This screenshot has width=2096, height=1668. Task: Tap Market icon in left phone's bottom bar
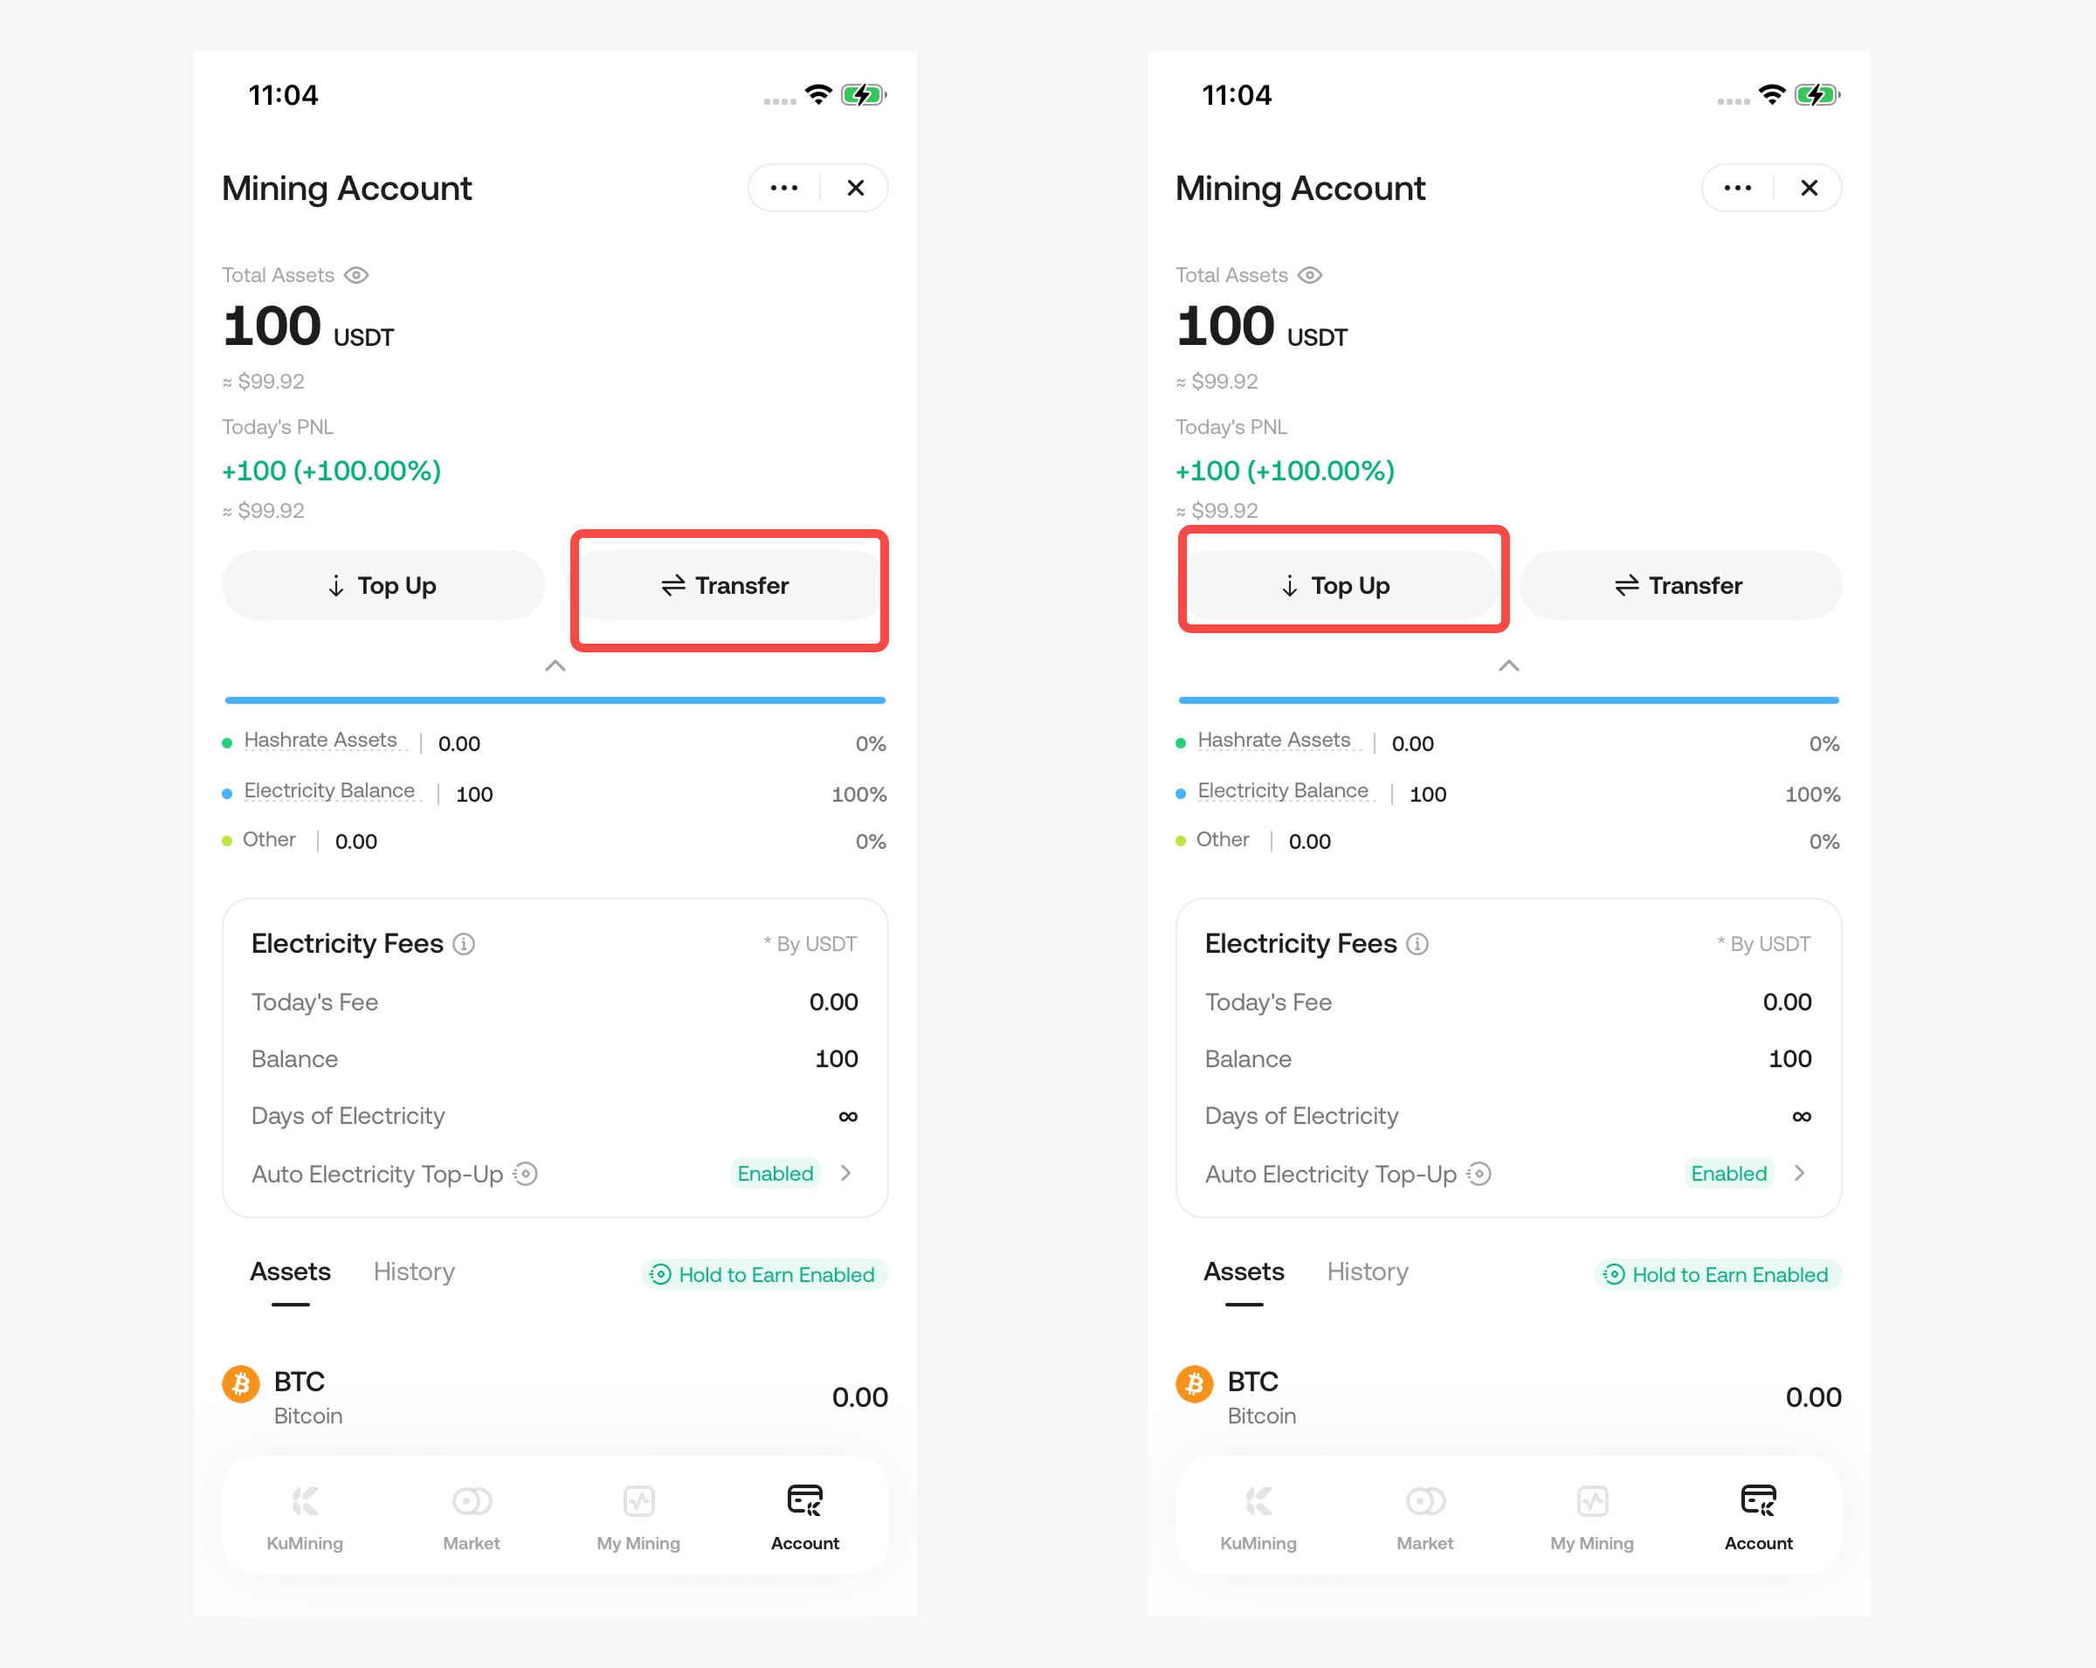click(472, 1501)
